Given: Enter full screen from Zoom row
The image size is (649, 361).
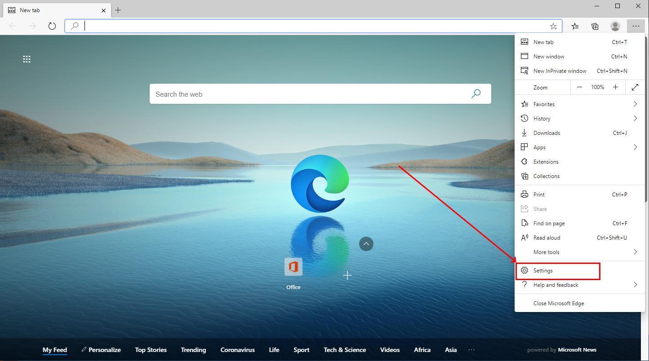Looking at the screenshot, I should [x=635, y=87].
